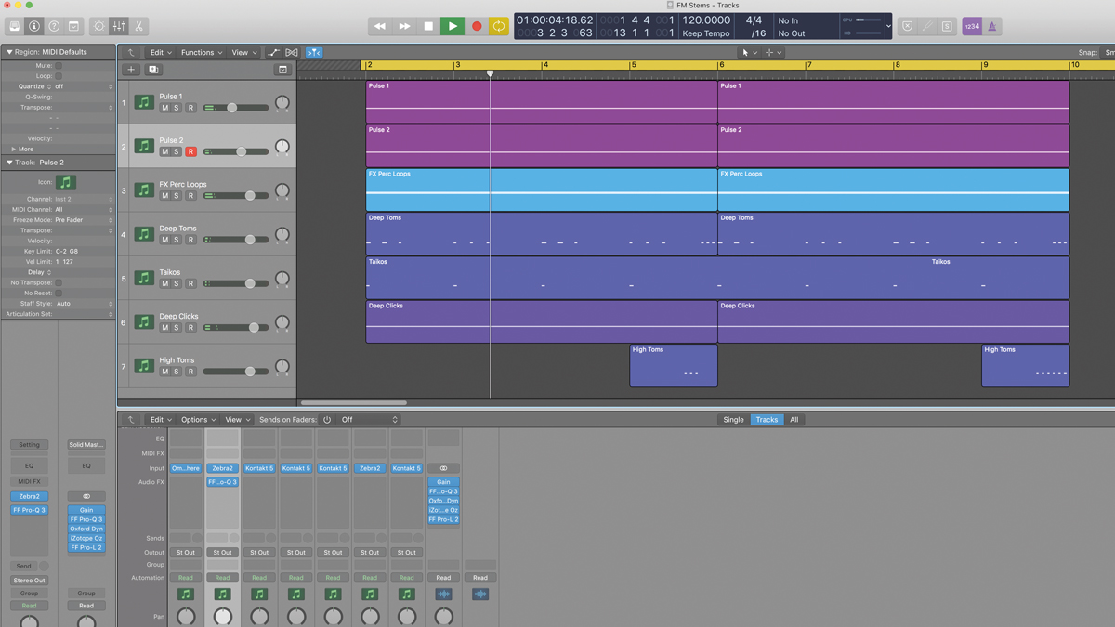Open the Freeze Mode Pre Fader dropdown
Viewport: 1115px width, 627px height.
pos(84,220)
